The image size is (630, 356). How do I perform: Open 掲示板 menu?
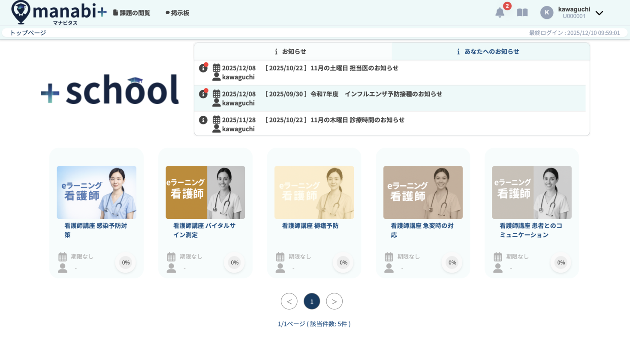coord(177,13)
